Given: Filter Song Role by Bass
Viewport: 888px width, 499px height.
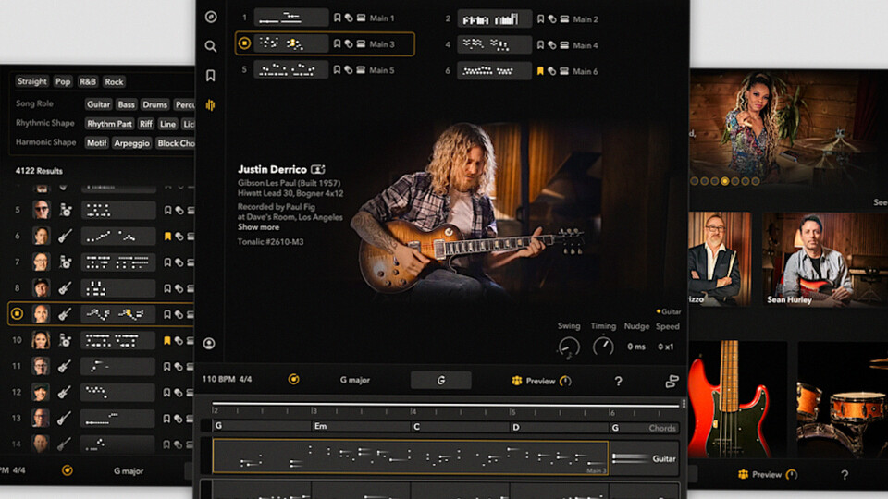Looking at the screenshot, I should point(127,104).
